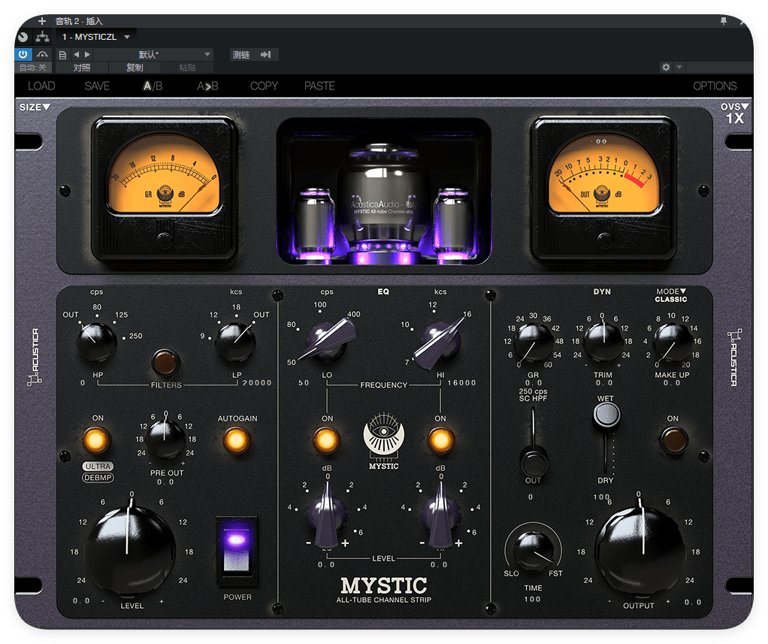Viewport: 768px width, 644px height.
Task: Open the gear settings icon
Action: click(666, 67)
